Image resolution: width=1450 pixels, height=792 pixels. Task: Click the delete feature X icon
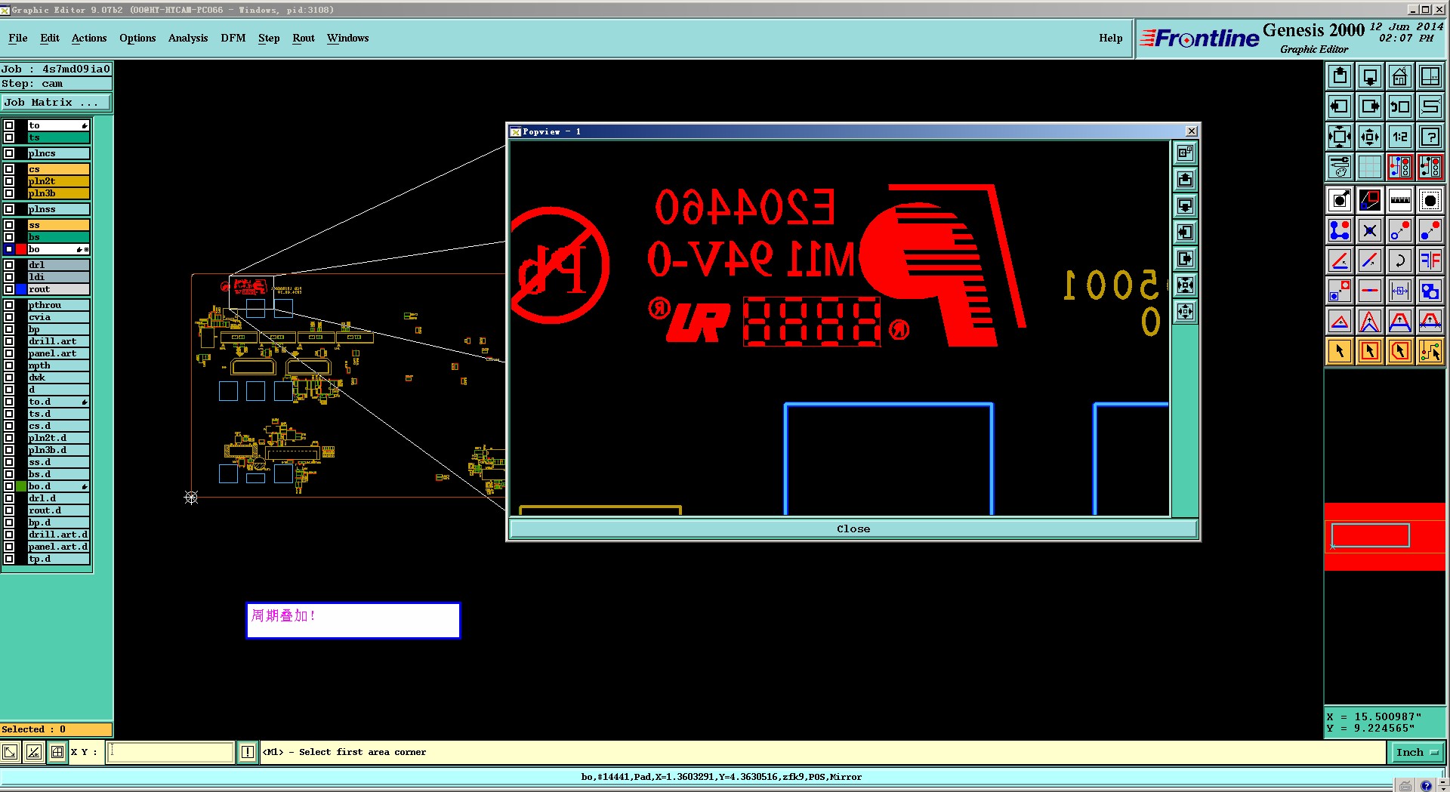click(x=1370, y=230)
